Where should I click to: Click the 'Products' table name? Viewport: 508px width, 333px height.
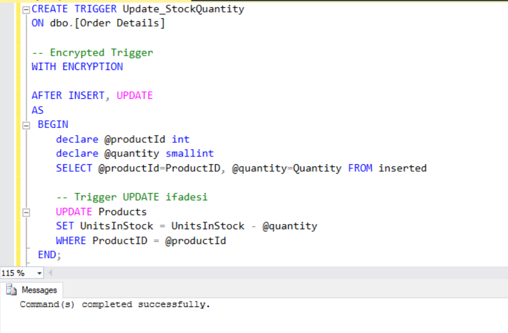coord(123,212)
